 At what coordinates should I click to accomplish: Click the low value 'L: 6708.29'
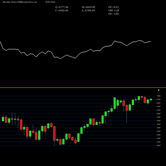(x=88, y=11)
